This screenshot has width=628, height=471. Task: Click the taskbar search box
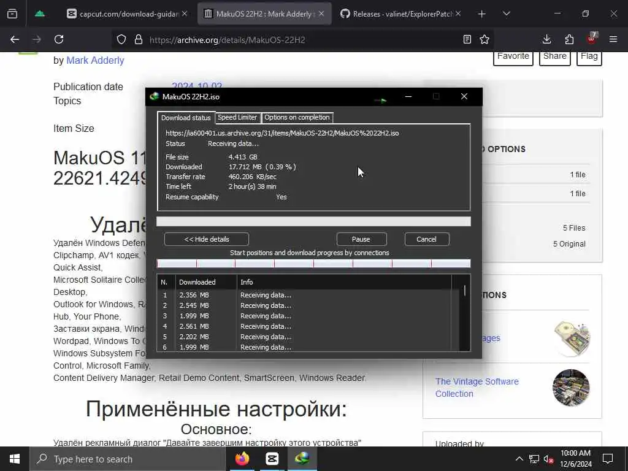coord(128,459)
